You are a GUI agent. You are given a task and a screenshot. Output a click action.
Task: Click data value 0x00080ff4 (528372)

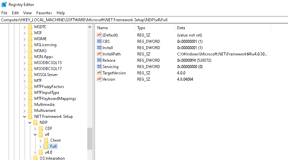(x=194, y=60)
